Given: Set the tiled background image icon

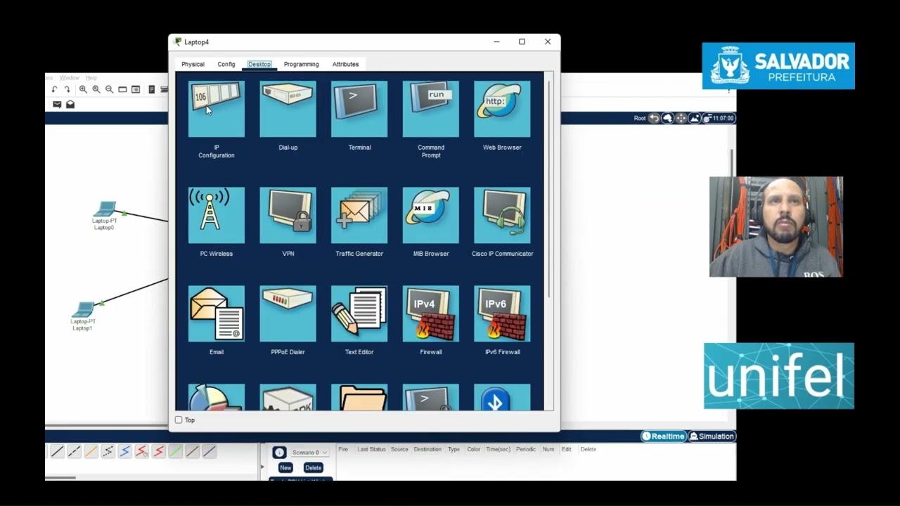Looking at the screenshot, I should click(x=695, y=118).
